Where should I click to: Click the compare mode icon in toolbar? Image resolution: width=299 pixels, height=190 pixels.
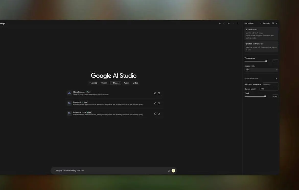pos(229,23)
